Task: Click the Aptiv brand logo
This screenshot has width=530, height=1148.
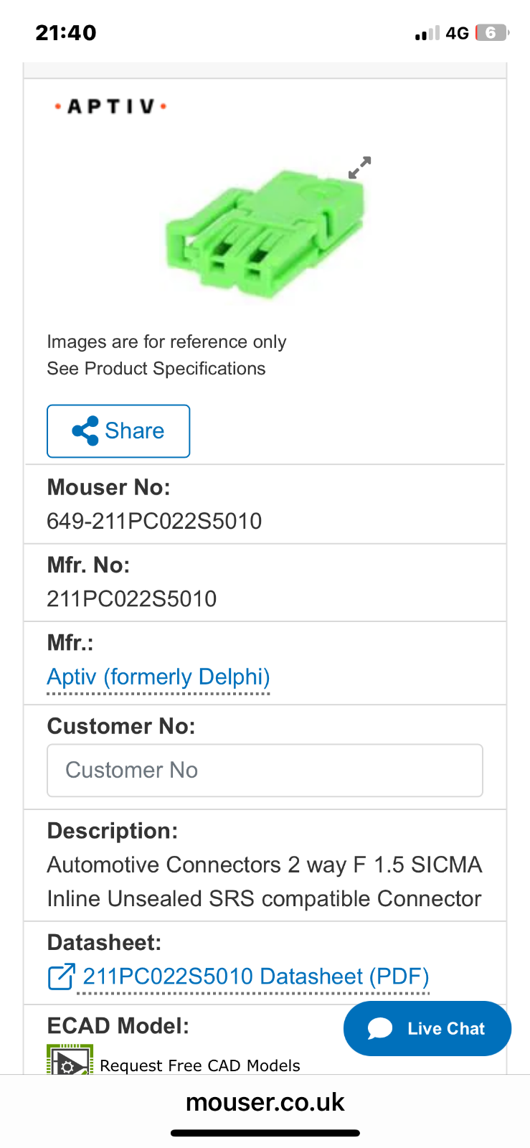Action: [x=110, y=106]
